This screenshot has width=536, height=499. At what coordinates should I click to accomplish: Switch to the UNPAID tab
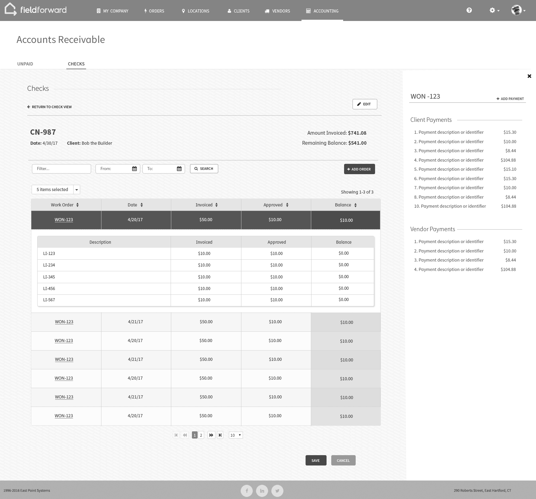25,64
